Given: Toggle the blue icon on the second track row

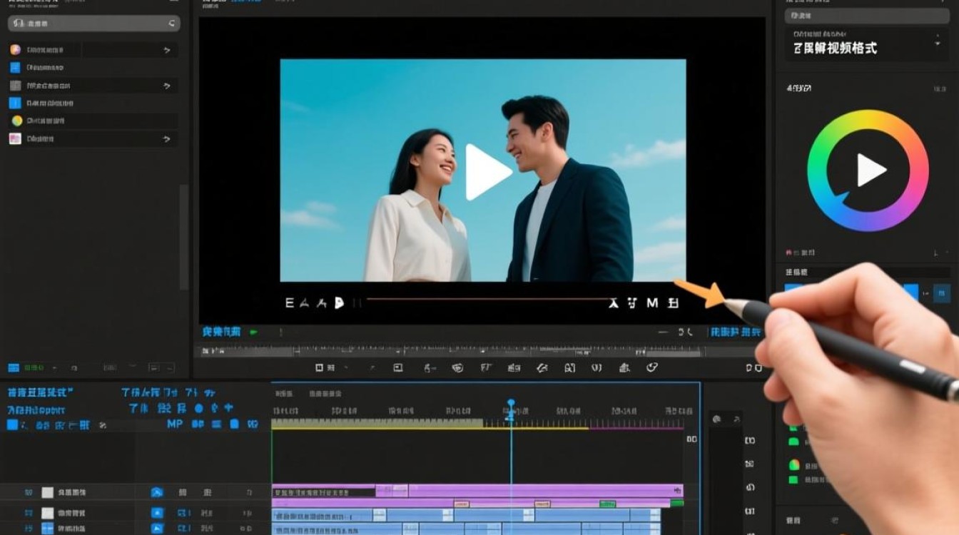Looking at the screenshot, I should pyautogui.click(x=157, y=512).
